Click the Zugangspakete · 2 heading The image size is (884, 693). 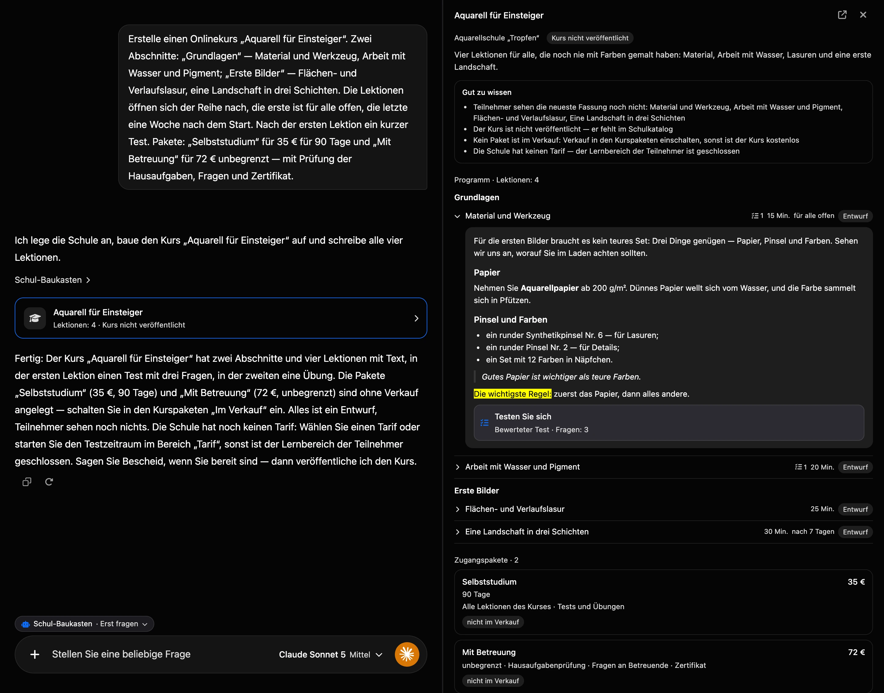[486, 560]
